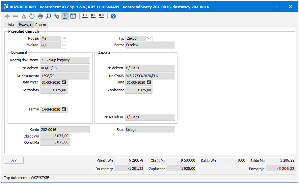Viewport: 299px width, 184px height.
Task: Click the Nr KP/KW field
Action: coord(150,76)
